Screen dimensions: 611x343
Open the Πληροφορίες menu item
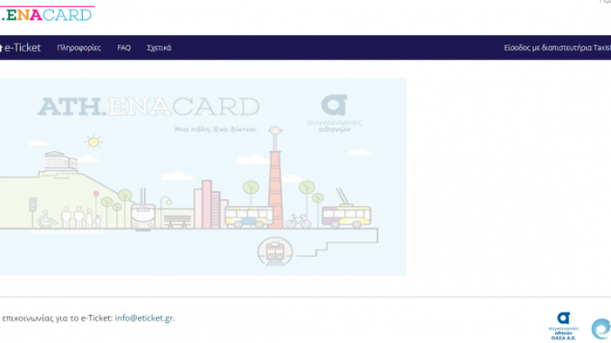(79, 47)
